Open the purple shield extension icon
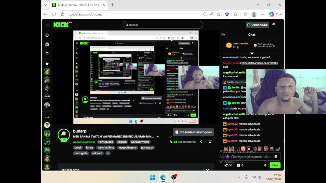 pyautogui.click(x=227, y=14)
